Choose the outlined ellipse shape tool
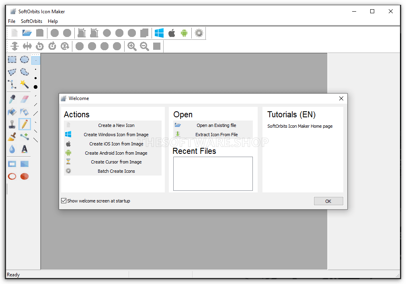 click(x=12, y=176)
